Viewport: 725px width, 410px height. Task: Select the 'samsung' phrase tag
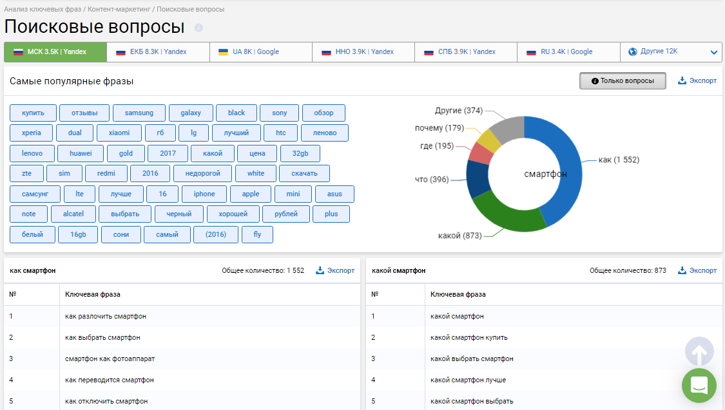139,113
